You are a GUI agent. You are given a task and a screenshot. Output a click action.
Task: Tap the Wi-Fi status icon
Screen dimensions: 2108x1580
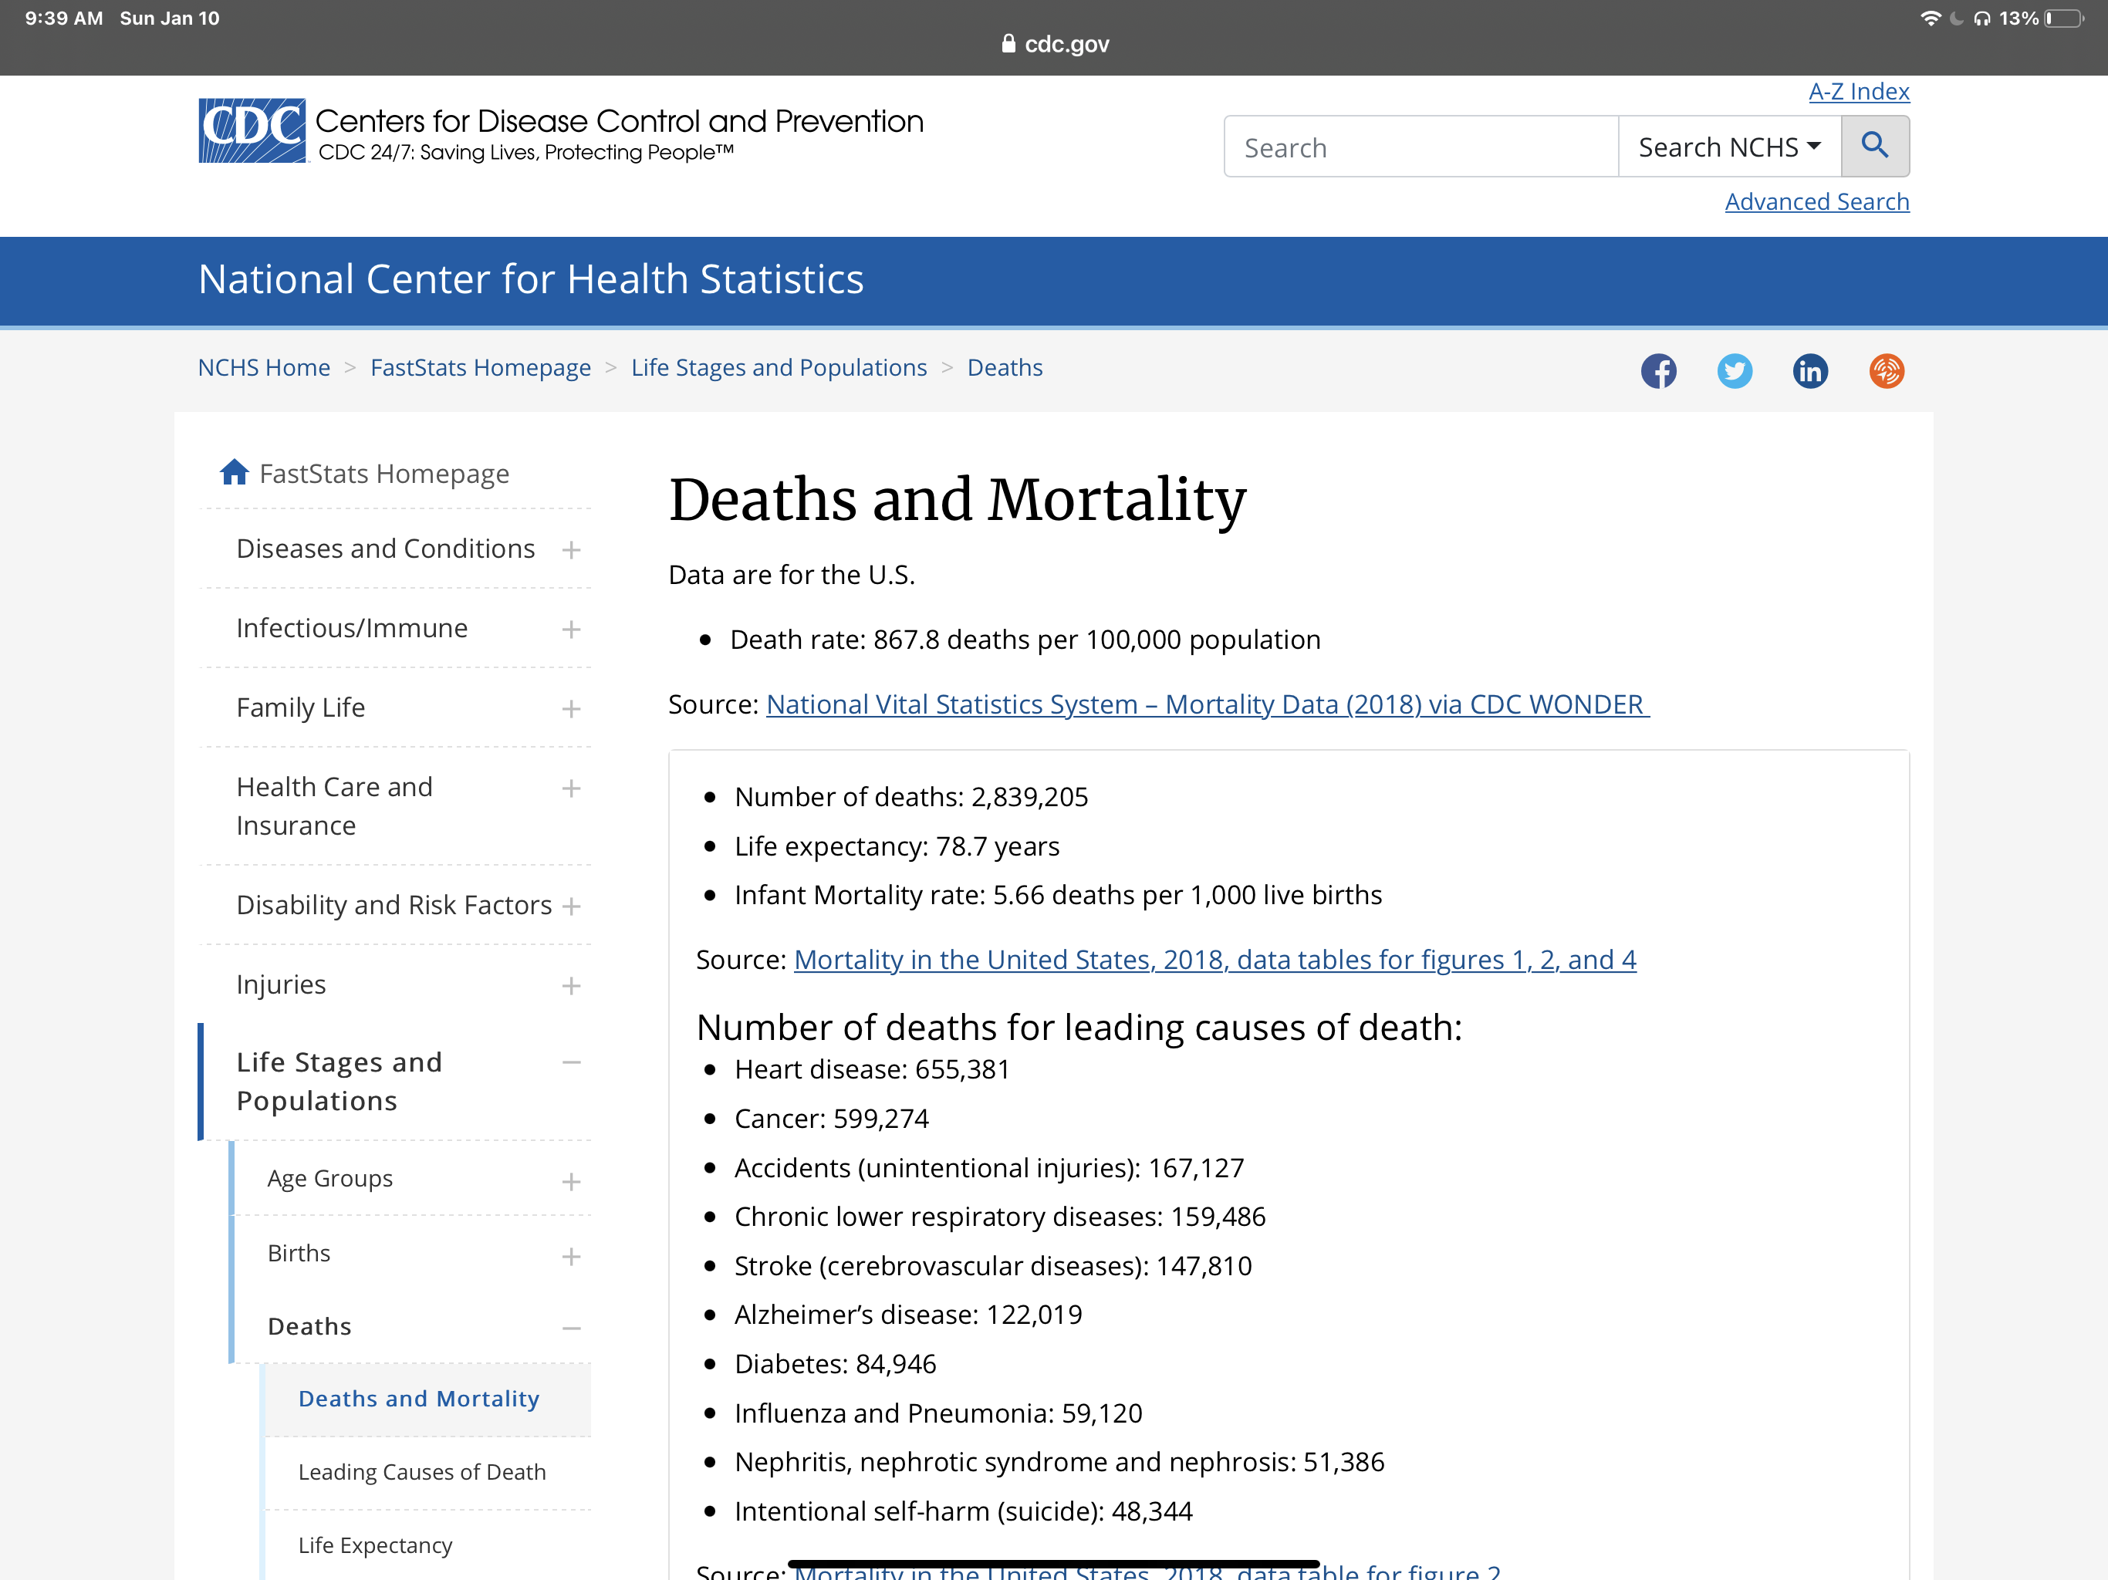(x=1930, y=18)
